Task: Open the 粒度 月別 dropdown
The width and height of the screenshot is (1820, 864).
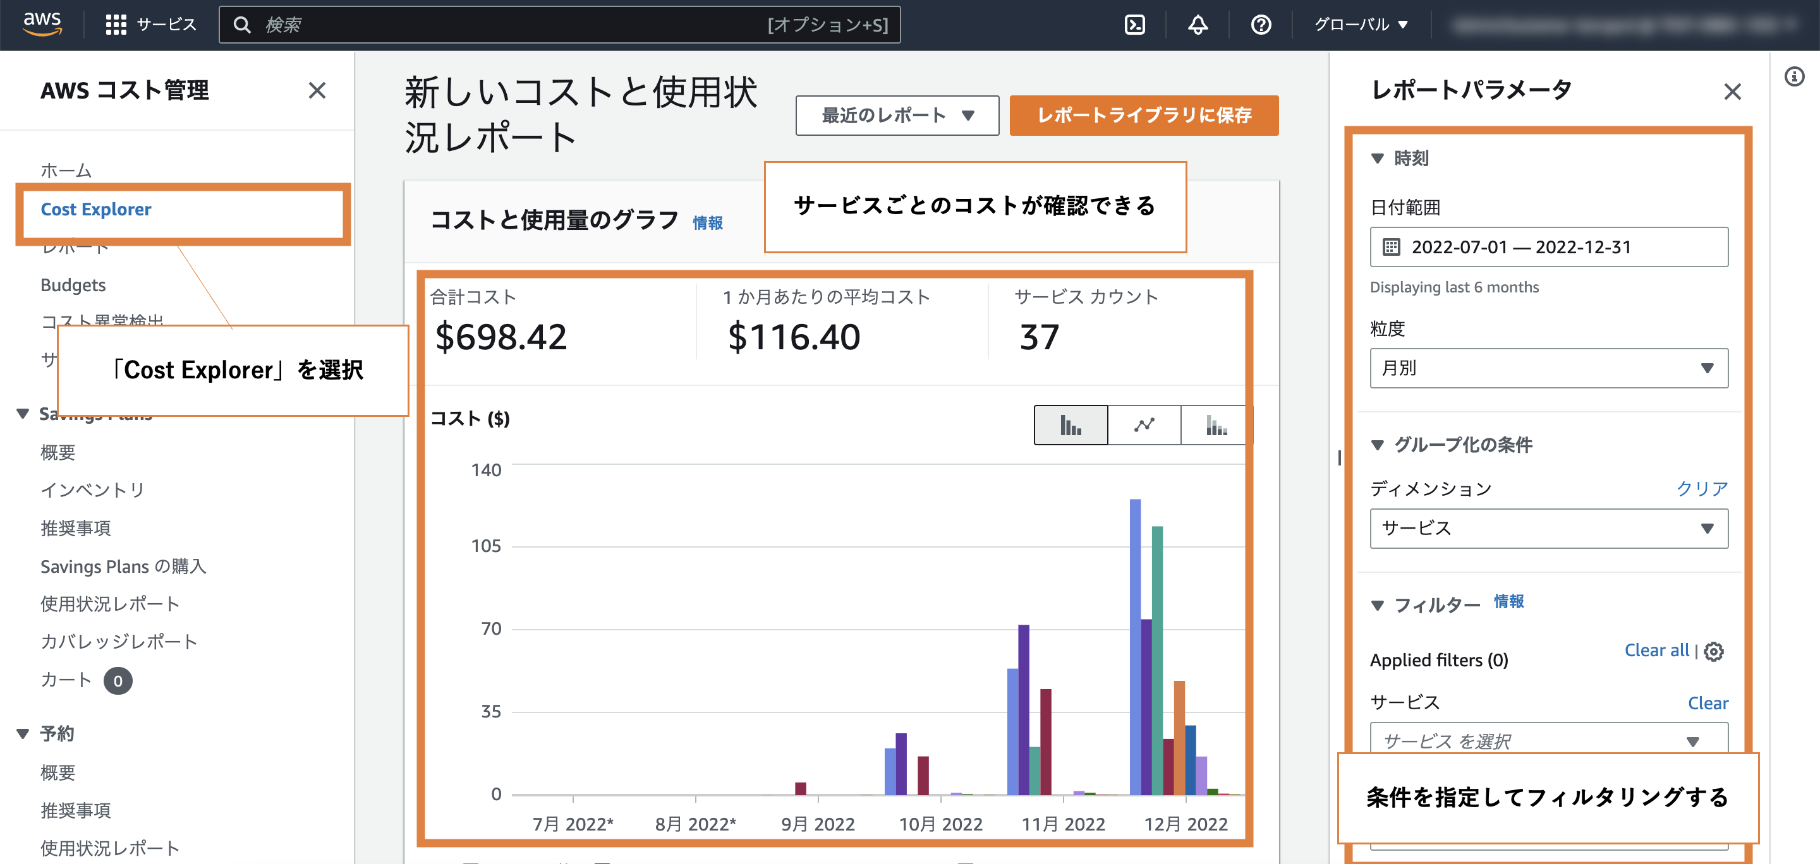Action: pyautogui.click(x=1549, y=368)
